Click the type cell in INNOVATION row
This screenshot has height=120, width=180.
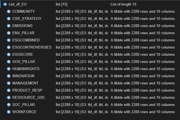click(82, 76)
